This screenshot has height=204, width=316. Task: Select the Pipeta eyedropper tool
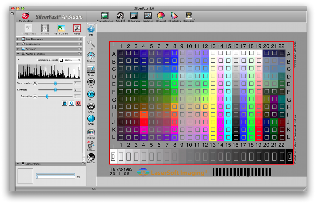point(91,70)
